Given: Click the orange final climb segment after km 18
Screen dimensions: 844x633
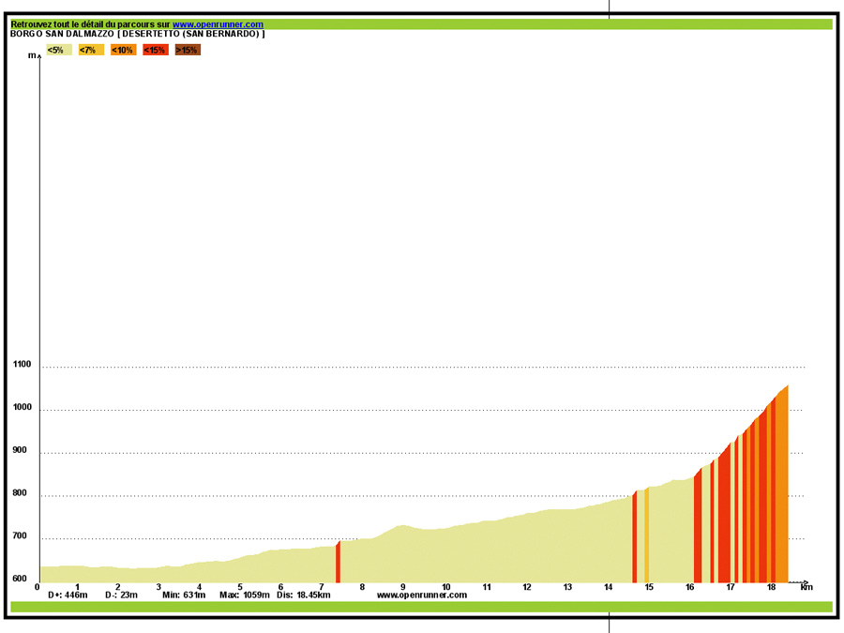Looking at the screenshot, I should coord(782,487).
